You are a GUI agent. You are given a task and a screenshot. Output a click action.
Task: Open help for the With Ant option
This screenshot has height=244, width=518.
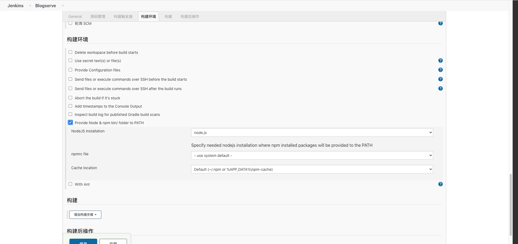440,184
